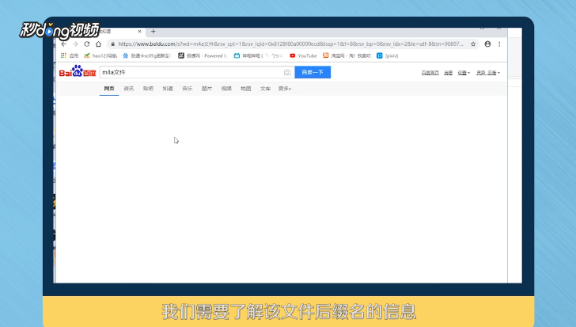The width and height of the screenshot is (576, 327).
Task: Open the hao123 bookmark
Action: click(x=100, y=55)
